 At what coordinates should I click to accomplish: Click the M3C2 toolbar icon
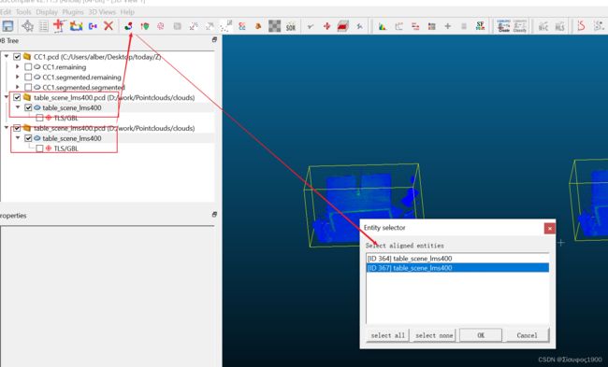click(x=543, y=27)
